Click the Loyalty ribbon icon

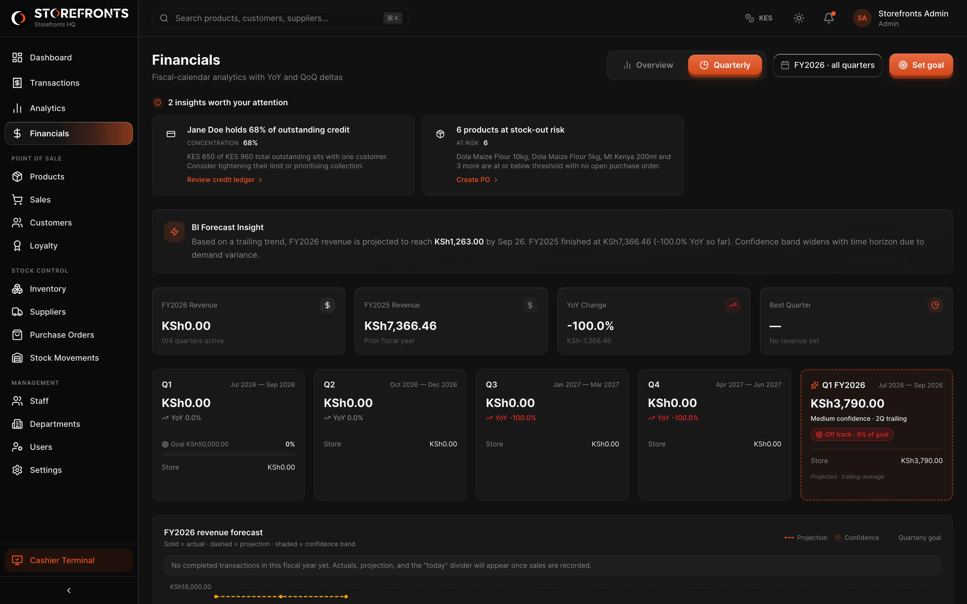[x=17, y=246]
